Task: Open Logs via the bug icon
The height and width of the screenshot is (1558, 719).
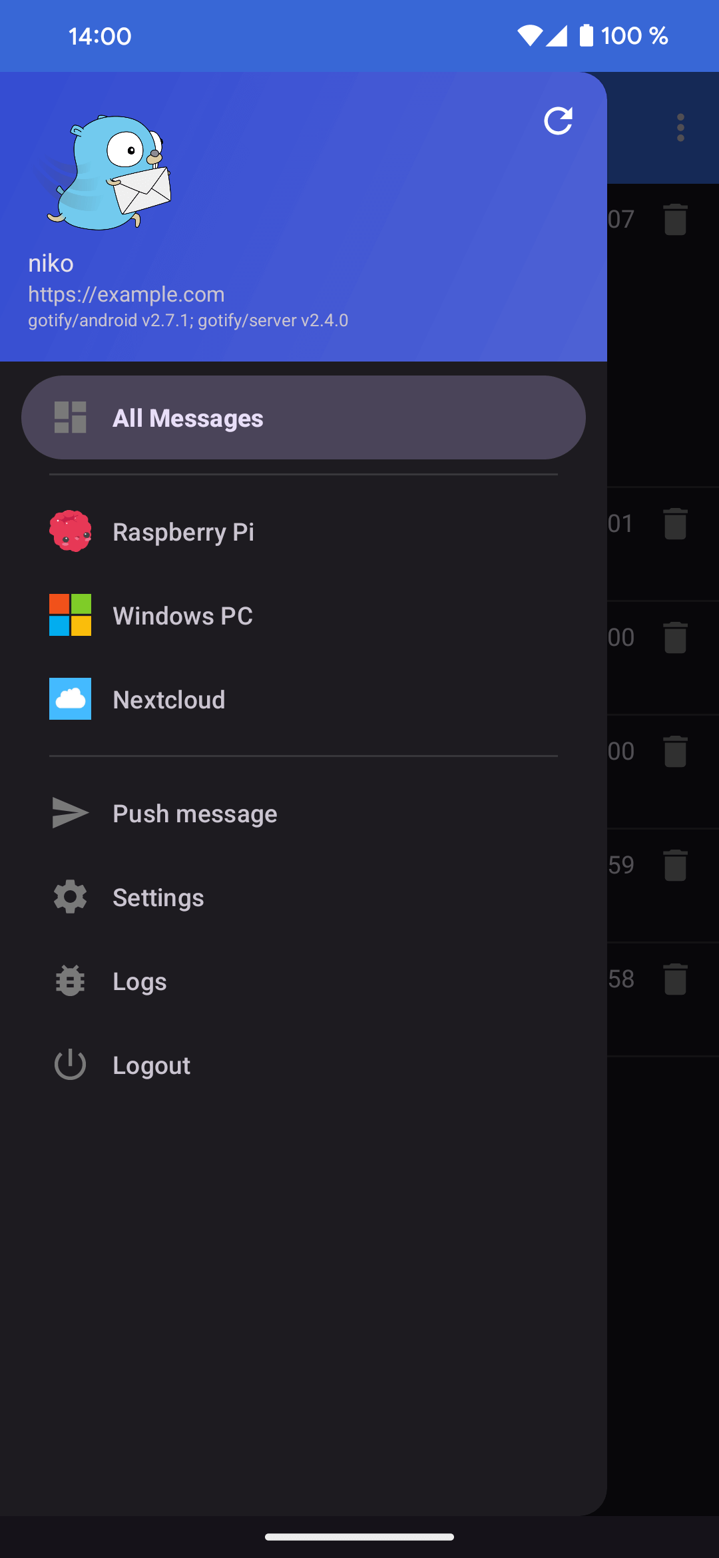Action: [x=70, y=981]
